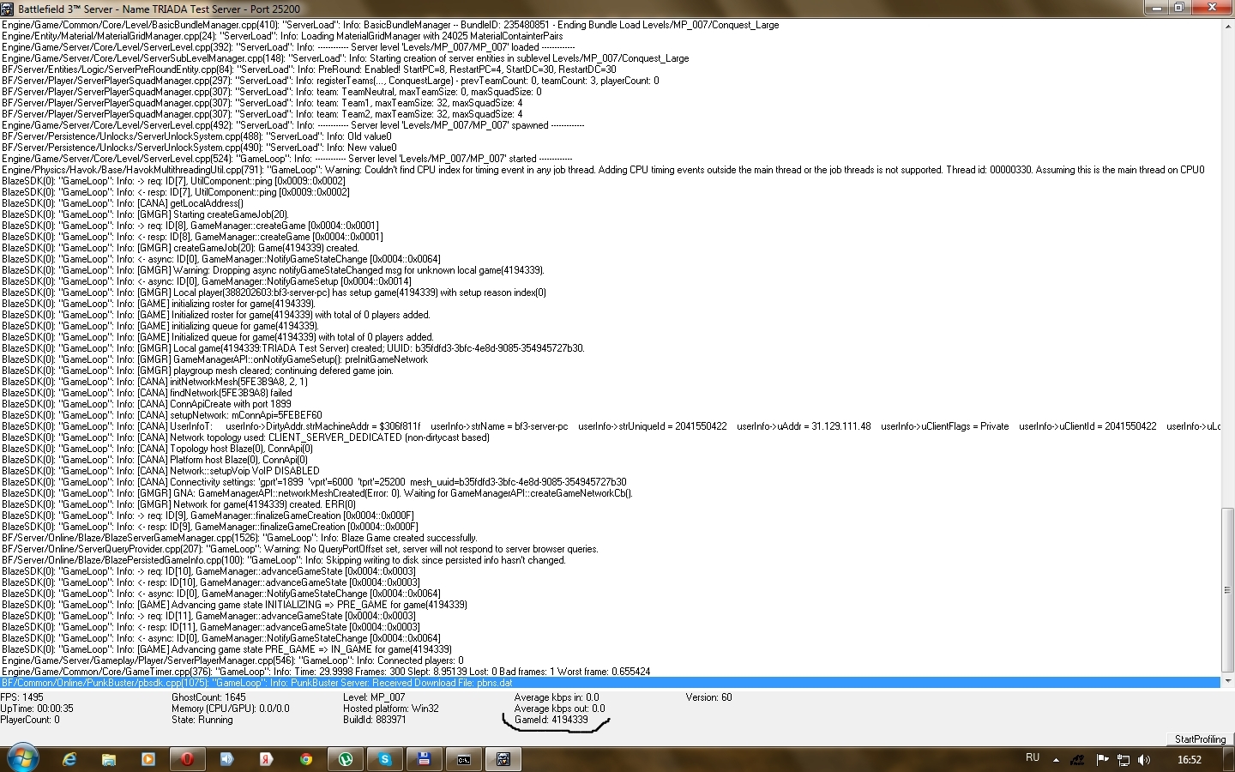This screenshot has width=1235, height=772.
Task: Click the FPS: 1495 status entry
Action: tap(22, 697)
